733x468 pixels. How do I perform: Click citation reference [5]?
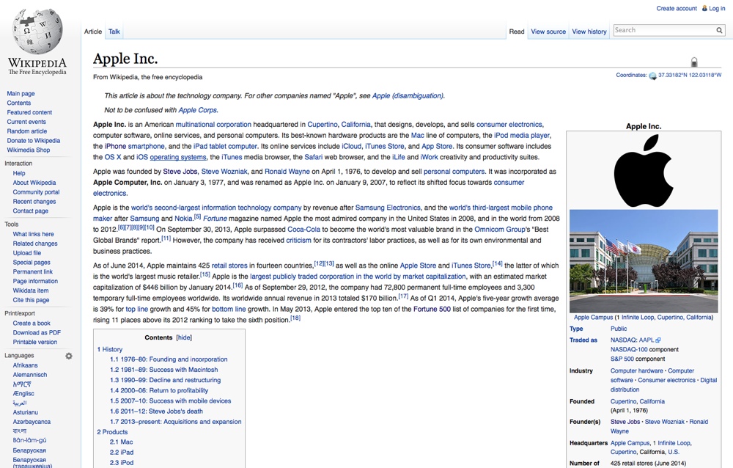click(x=197, y=216)
